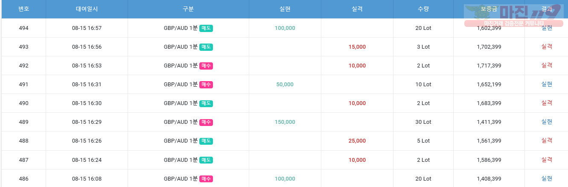Click the 매도 badge in row 488
The width and height of the screenshot is (568, 187).
[x=206, y=141]
